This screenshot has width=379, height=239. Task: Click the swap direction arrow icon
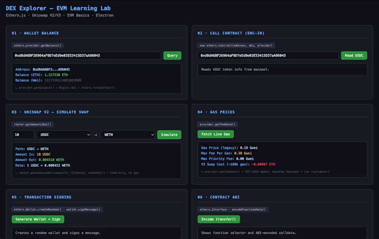96,135
